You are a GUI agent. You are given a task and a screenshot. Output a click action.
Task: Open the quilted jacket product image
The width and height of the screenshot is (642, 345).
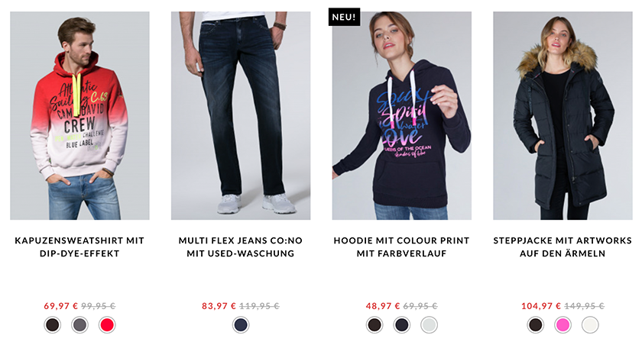click(x=563, y=116)
